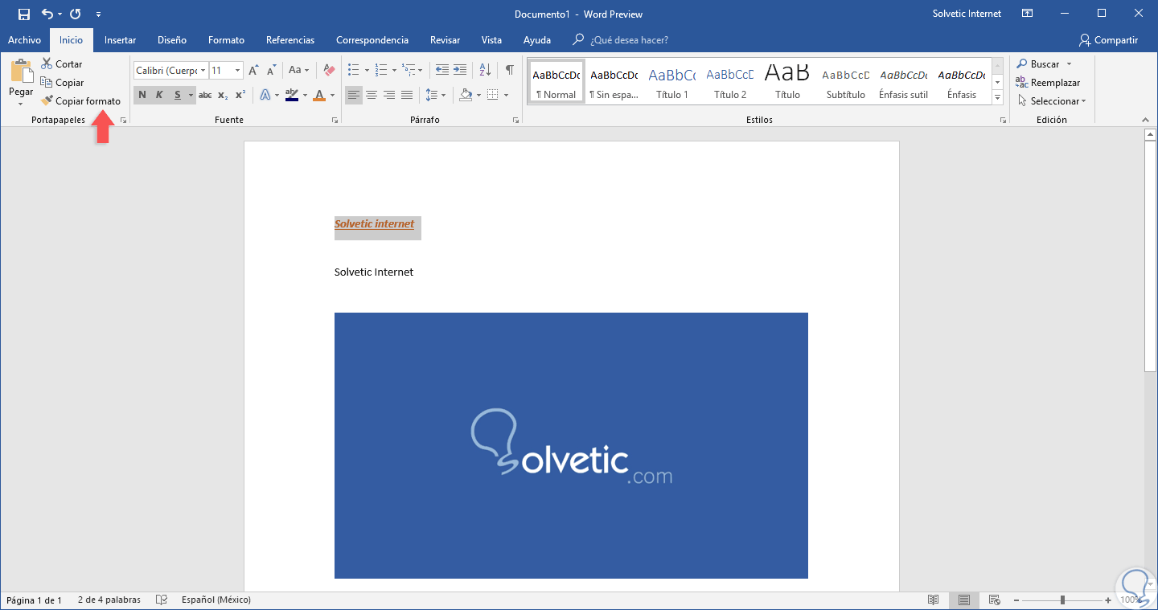
Task: Expand the styles gallery with the More arrow
Action: pyautogui.click(x=998, y=98)
